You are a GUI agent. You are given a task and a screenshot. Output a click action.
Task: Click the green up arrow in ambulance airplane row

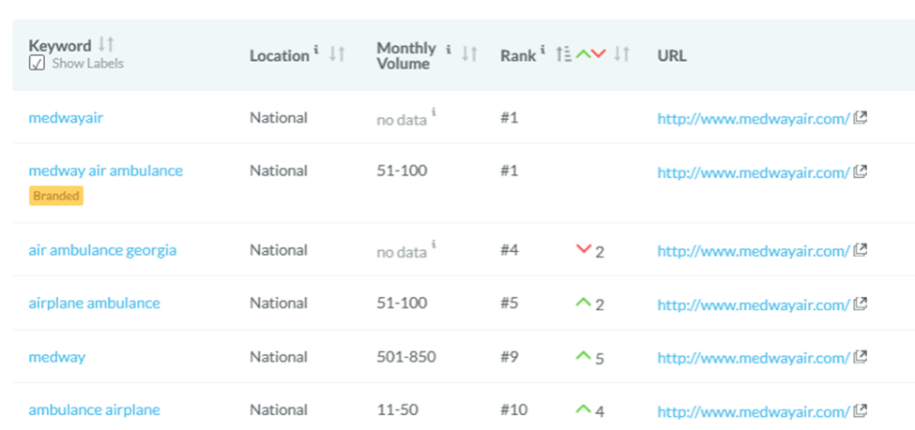click(x=584, y=408)
